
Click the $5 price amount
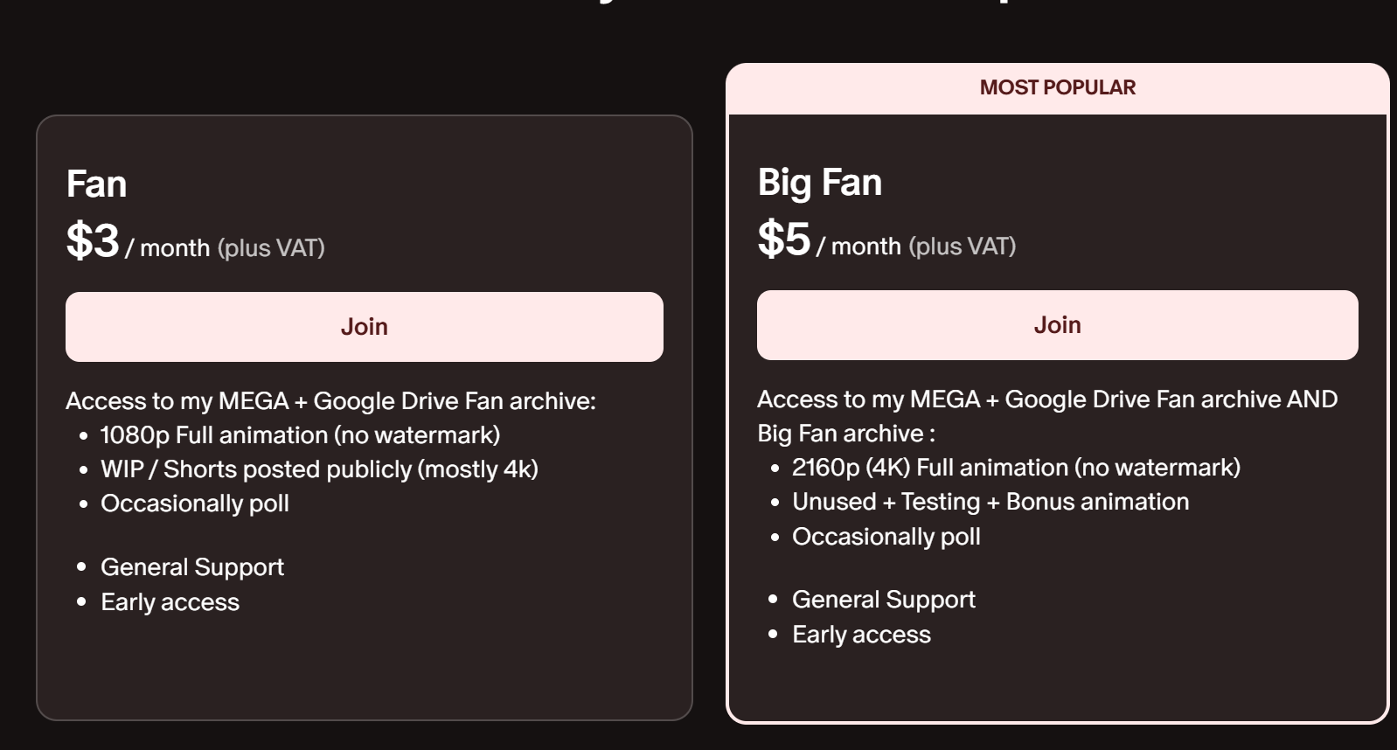pyautogui.click(x=784, y=239)
